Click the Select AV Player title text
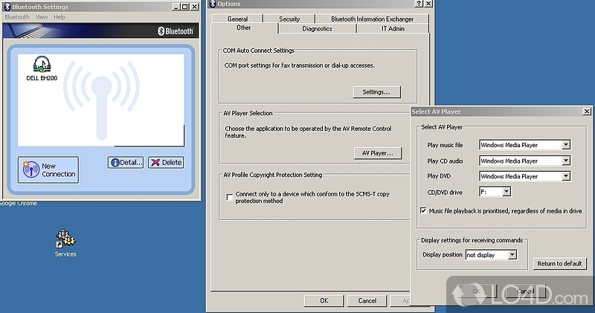Viewport: 595px width, 313px height. [436, 112]
